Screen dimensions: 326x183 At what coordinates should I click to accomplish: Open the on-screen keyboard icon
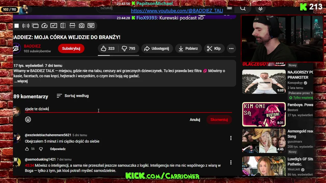point(91,26)
